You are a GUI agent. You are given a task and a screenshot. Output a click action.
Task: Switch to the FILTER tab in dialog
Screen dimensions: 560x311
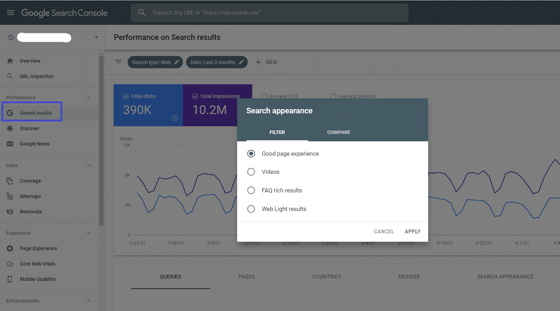tap(277, 132)
